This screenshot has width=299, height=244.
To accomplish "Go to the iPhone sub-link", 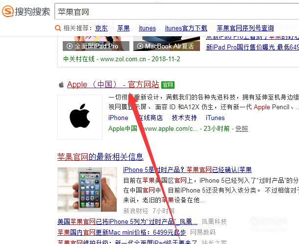I will point(118,118).
